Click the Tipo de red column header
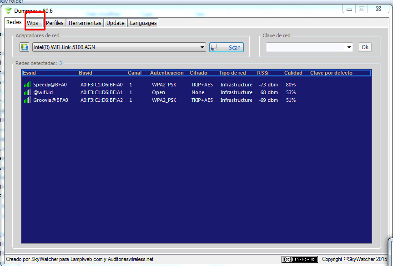 tap(232, 73)
